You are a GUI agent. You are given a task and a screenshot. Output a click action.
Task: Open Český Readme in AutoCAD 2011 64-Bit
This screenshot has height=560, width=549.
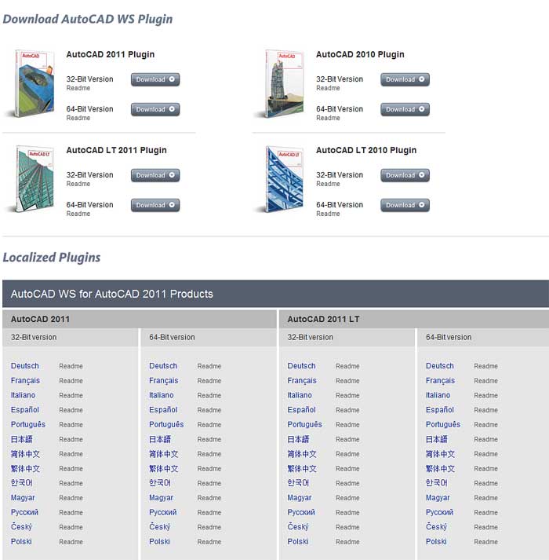pyautogui.click(x=209, y=527)
